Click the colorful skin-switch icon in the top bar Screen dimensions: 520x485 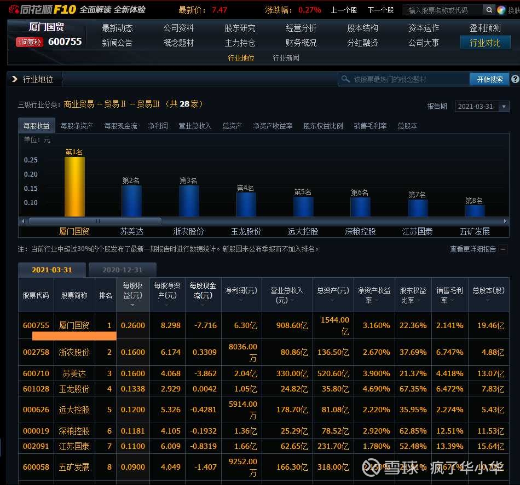coord(501,10)
